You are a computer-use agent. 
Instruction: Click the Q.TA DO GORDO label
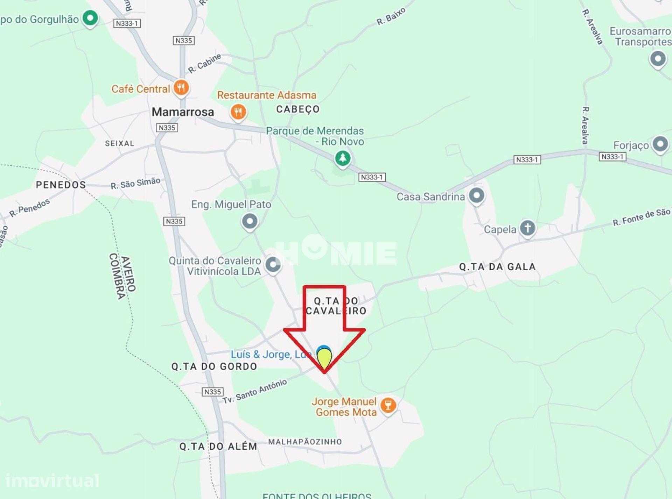tap(214, 366)
